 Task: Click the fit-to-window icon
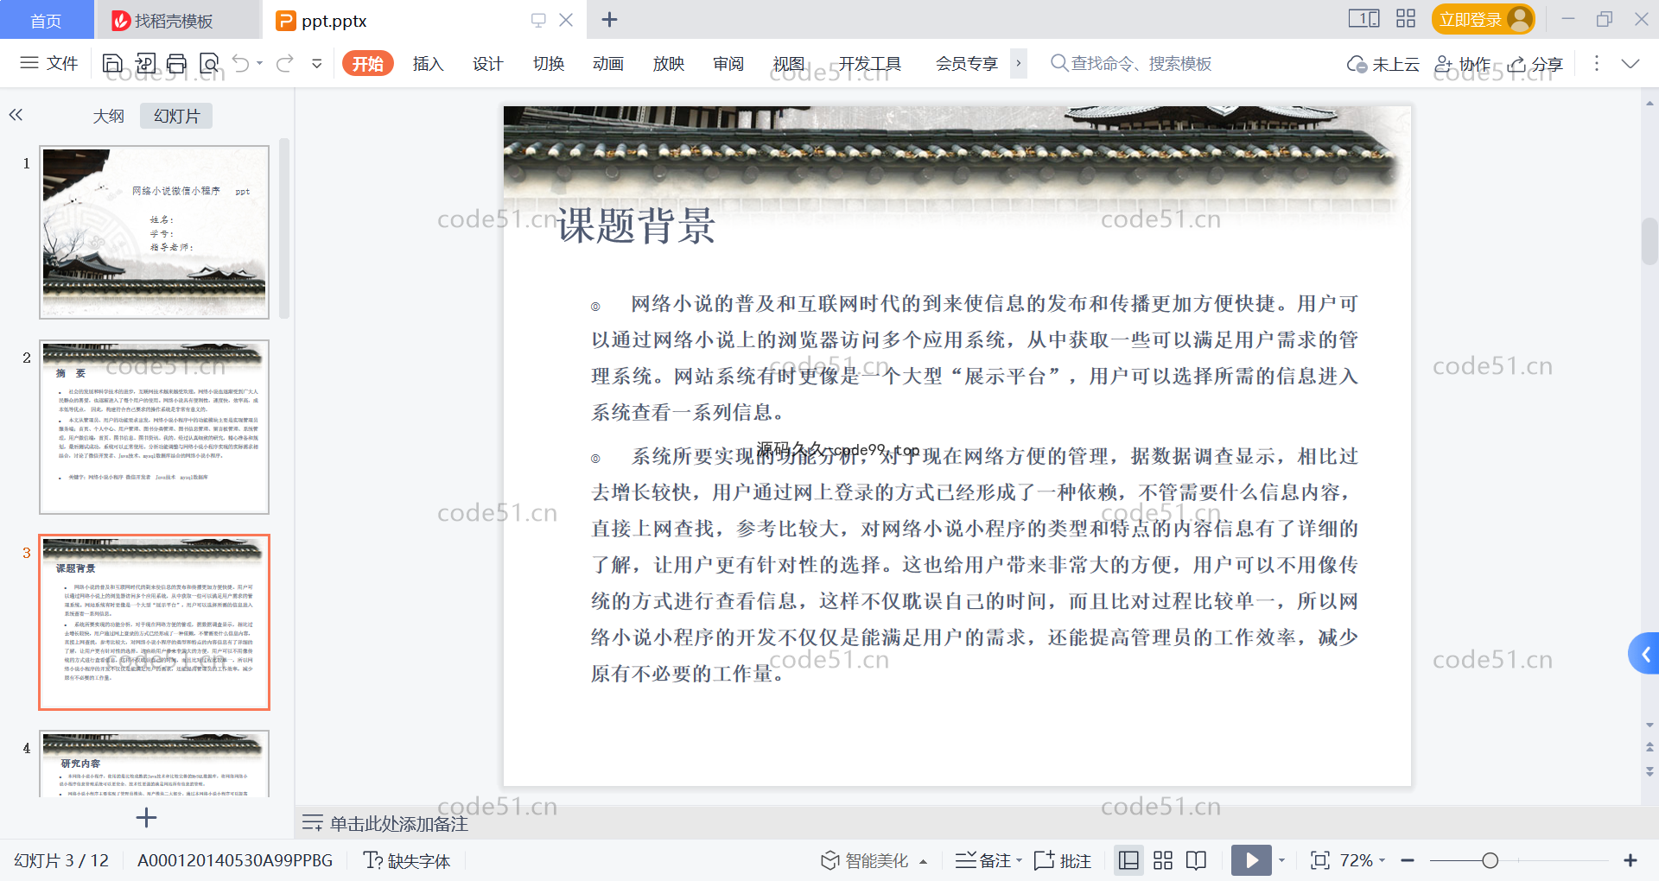[1319, 860]
